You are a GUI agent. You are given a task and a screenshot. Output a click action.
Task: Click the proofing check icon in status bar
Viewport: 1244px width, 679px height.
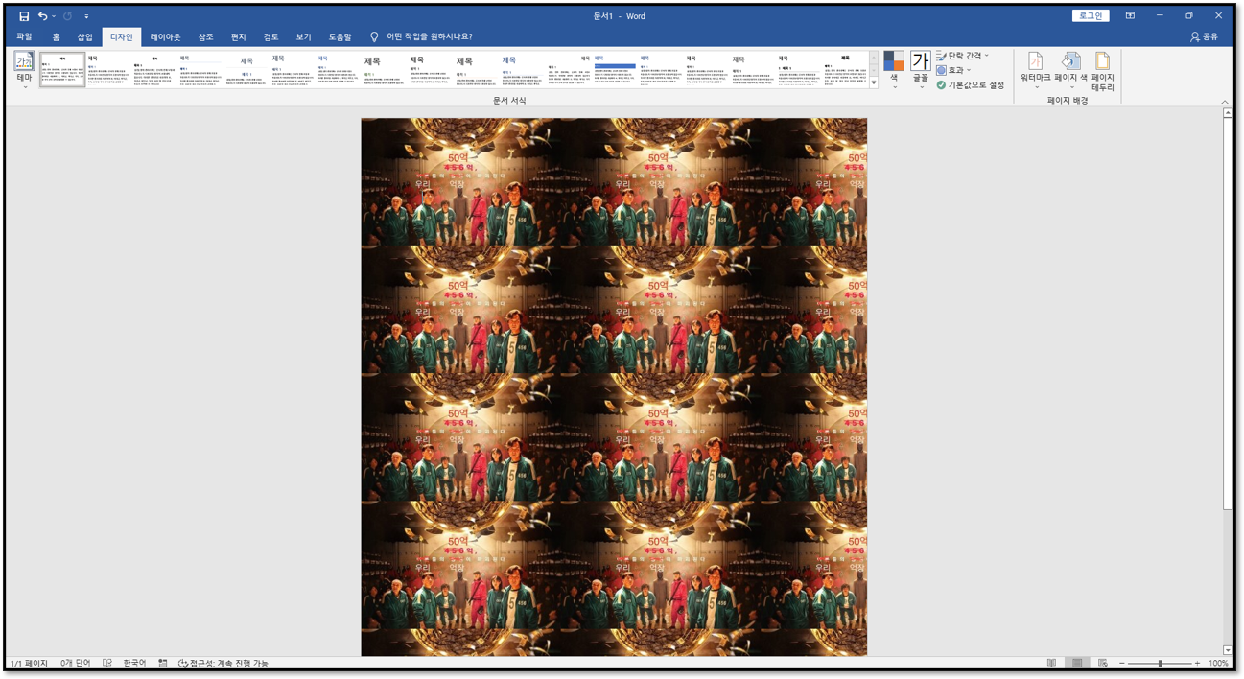107,664
